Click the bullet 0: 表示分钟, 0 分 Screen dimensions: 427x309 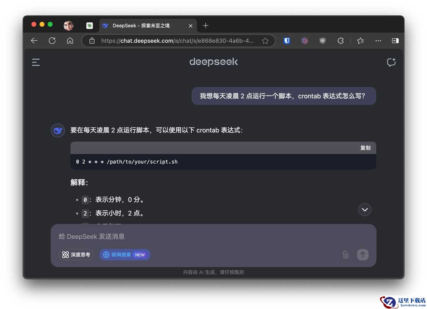click(114, 200)
